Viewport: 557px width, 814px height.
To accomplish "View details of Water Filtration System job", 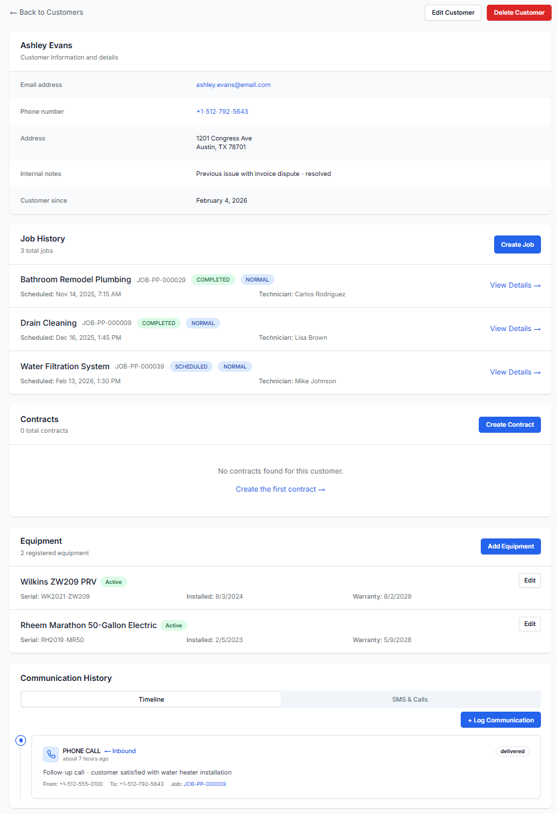I will point(515,373).
